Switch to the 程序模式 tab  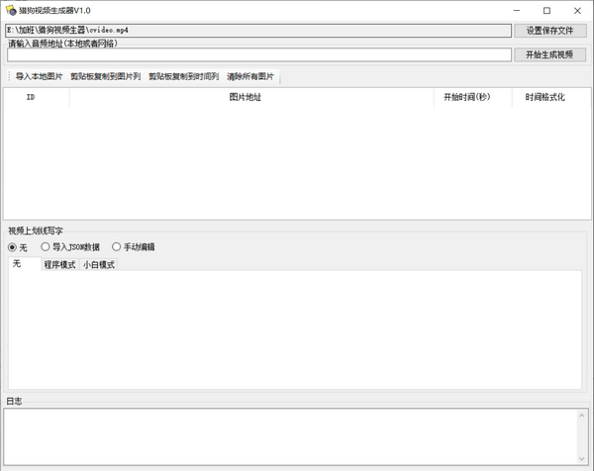[x=59, y=264]
